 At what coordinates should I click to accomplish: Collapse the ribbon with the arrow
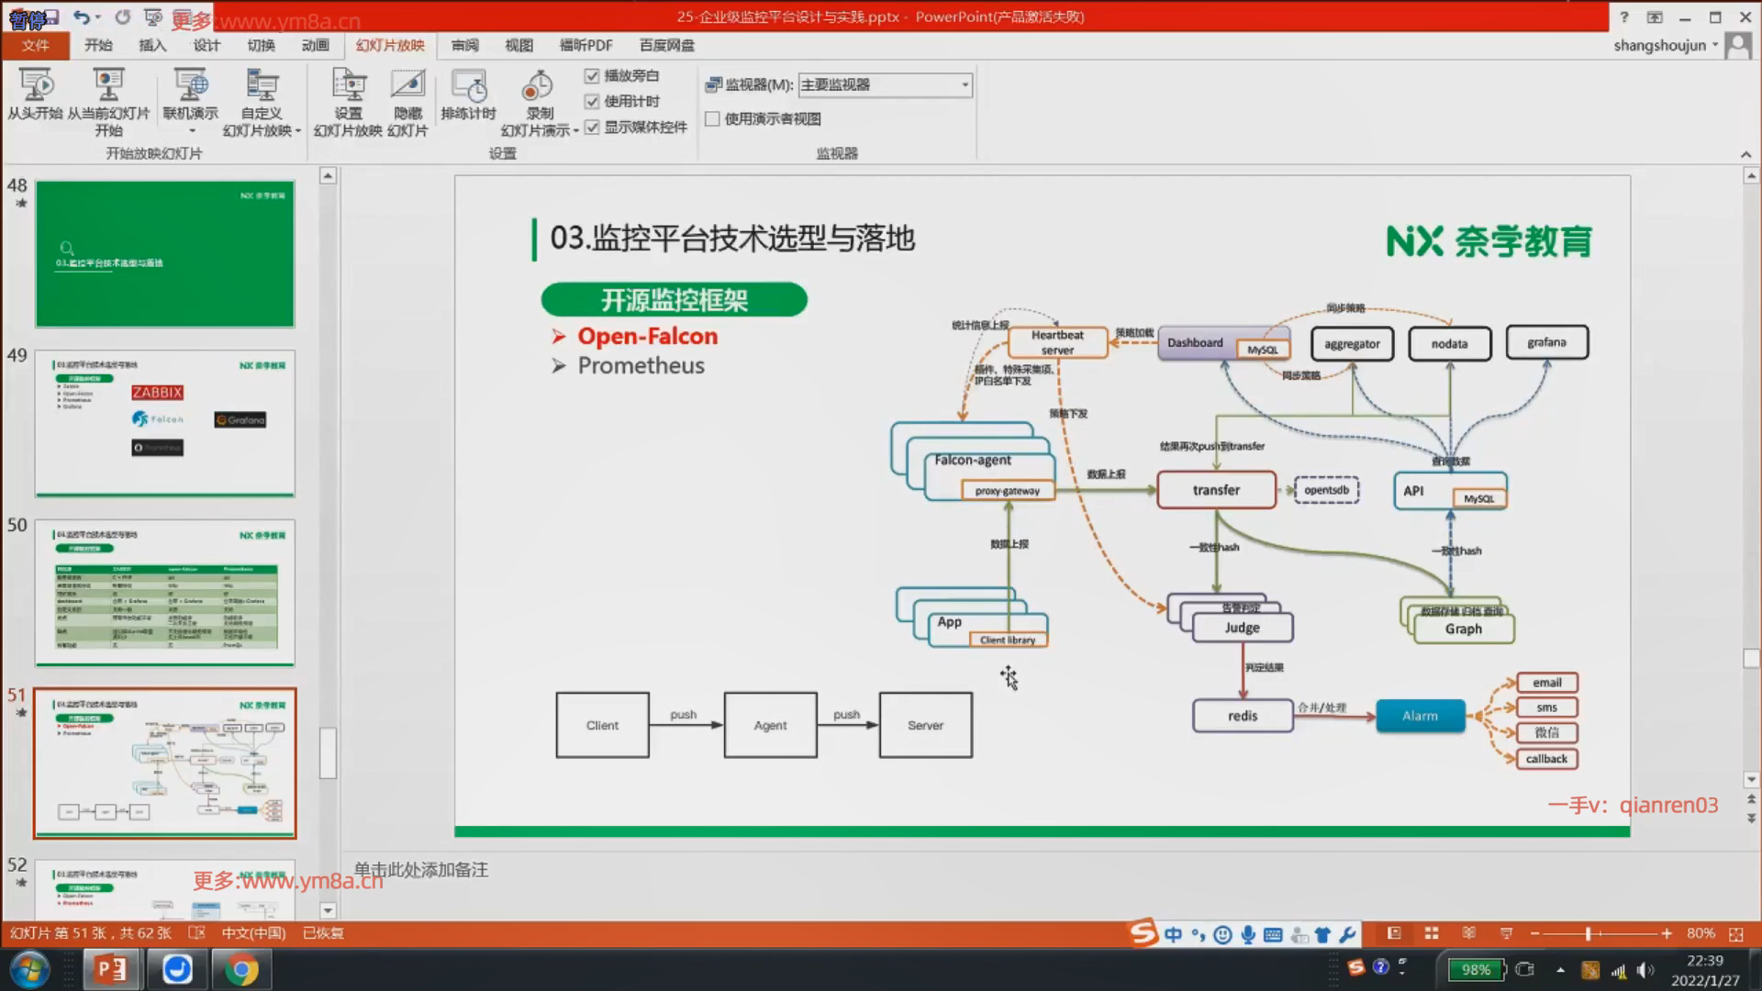1745,154
